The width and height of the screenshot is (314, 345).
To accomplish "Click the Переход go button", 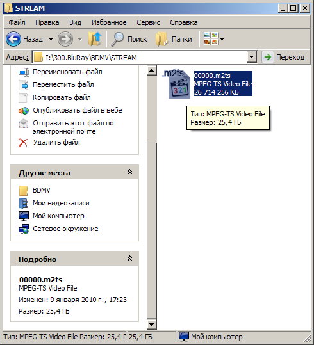I will point(284,57).
